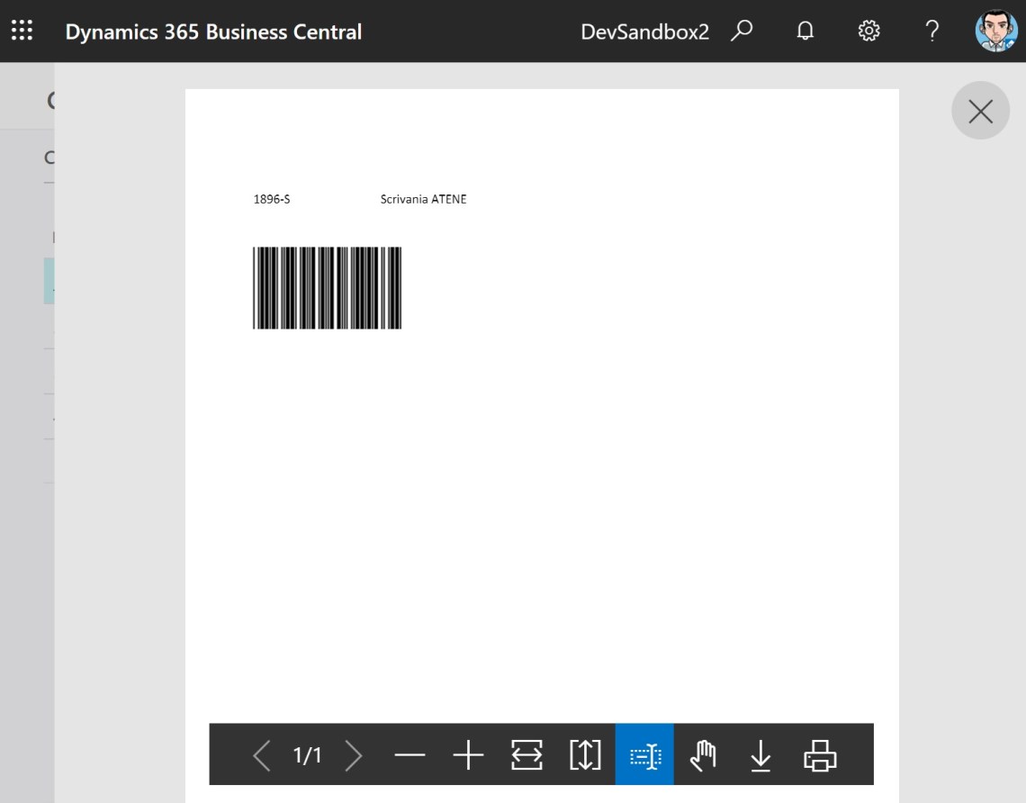Open the DevSandbox2 environment label

coord(644,30)
